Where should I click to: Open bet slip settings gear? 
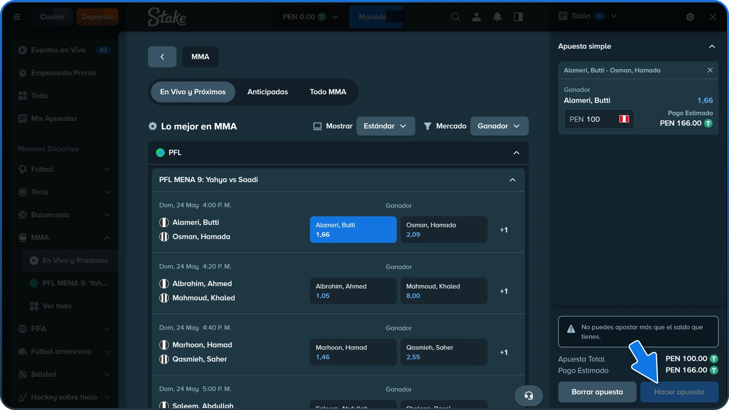(x=690, y=17)
